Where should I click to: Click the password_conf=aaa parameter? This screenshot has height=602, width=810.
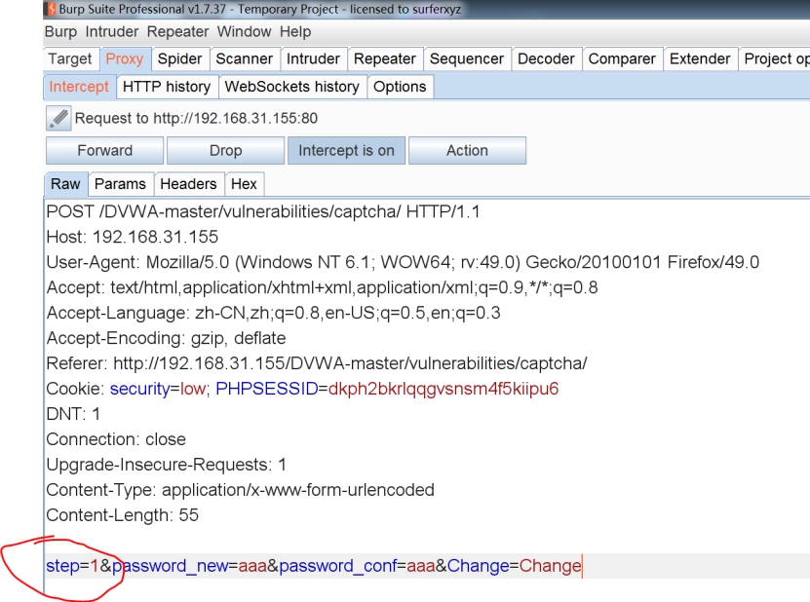358,566
